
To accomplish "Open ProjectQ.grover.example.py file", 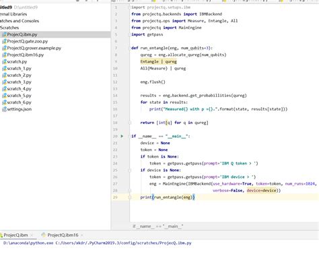I will [34, 48].
